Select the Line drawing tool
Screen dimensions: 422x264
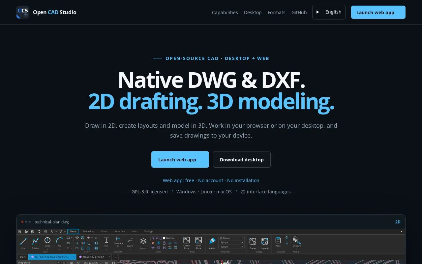click(x=23, y=242)
